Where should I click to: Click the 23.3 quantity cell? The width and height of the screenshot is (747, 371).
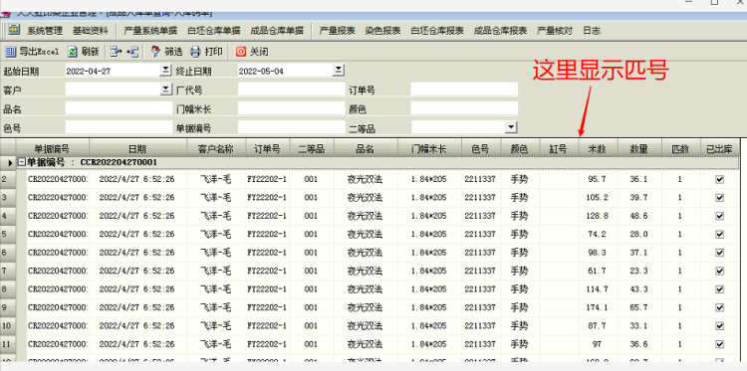tap(638, 271)
